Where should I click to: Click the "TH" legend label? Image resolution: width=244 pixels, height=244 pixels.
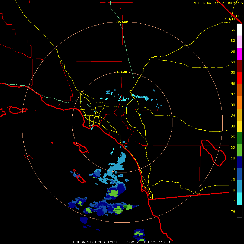[233, 212]
